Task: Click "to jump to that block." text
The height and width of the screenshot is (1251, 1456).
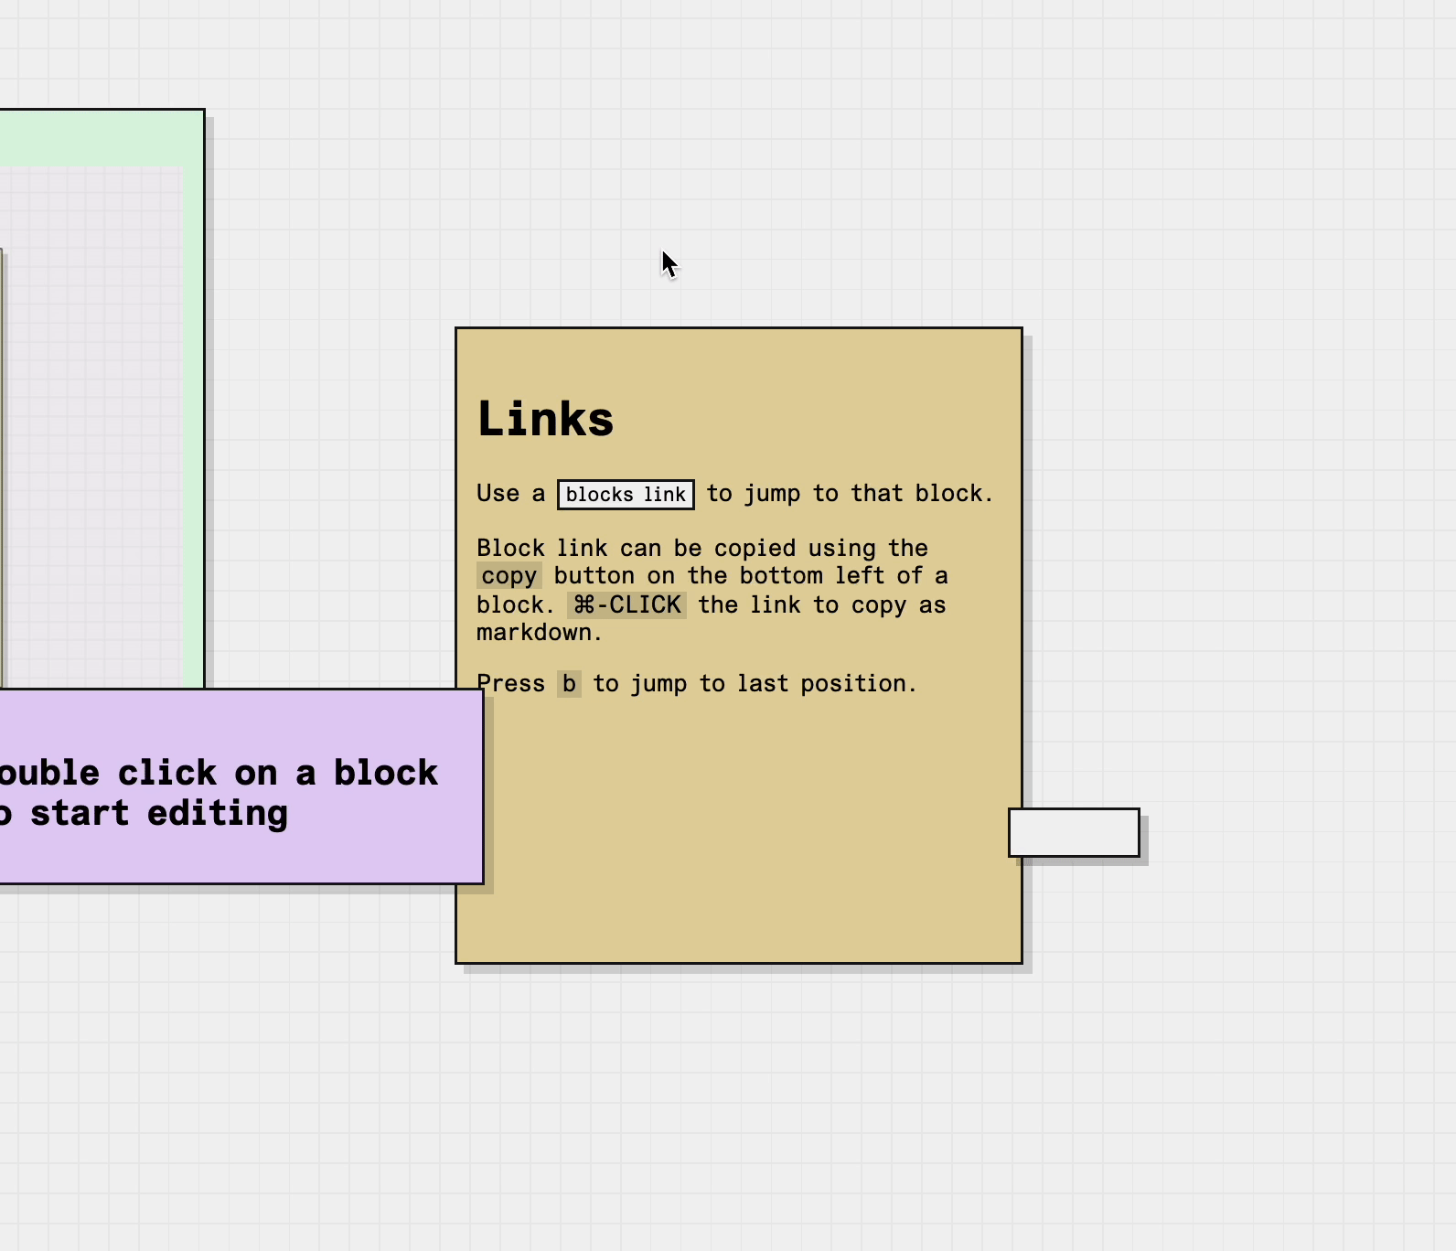Action: coord(849,494)
